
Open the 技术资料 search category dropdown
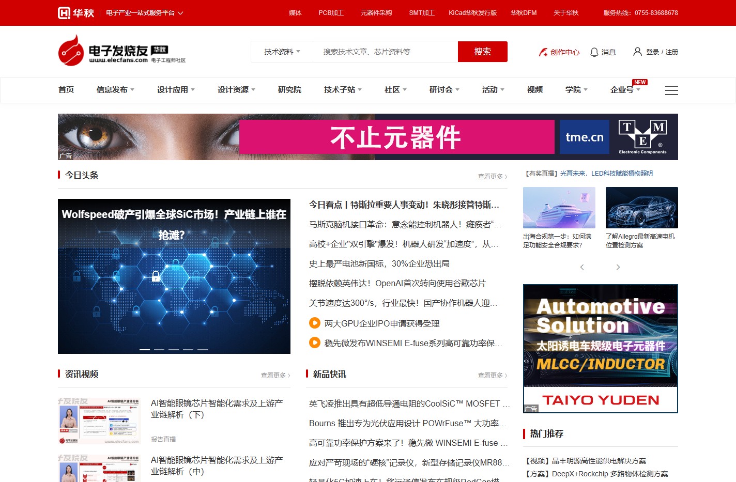point(282,52)
